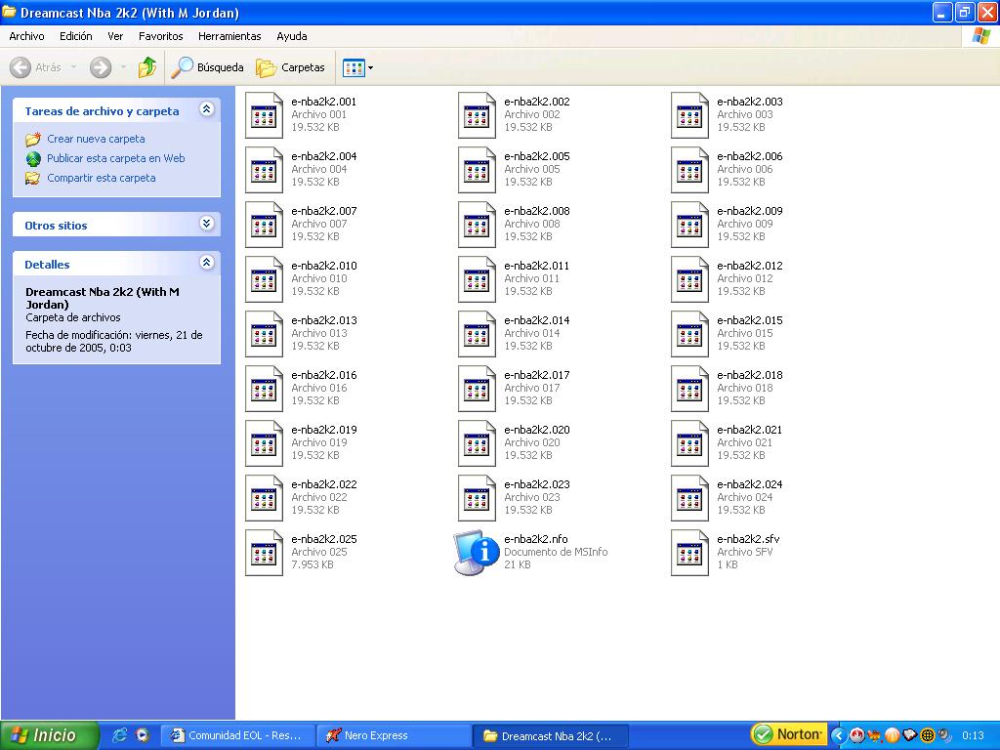Select file icon of e-nba2k2.014
Image resolution: width=1000 pixels, height=750 pixels.
[477, 335]
